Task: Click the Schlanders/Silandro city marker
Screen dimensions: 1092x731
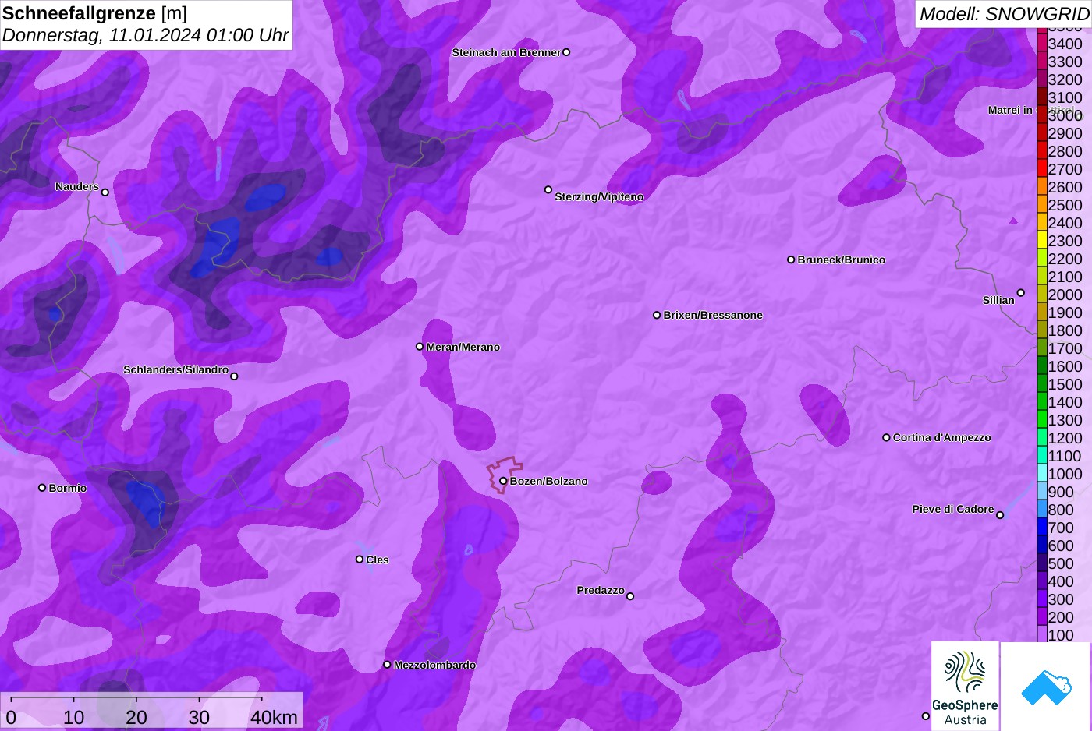Action: [234, 376]
